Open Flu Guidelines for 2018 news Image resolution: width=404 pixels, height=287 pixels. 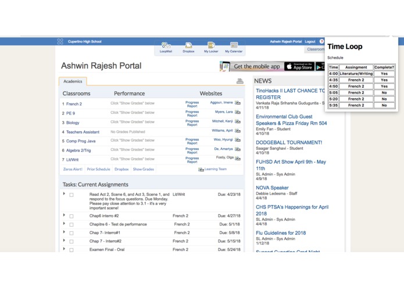click(281, 233)
